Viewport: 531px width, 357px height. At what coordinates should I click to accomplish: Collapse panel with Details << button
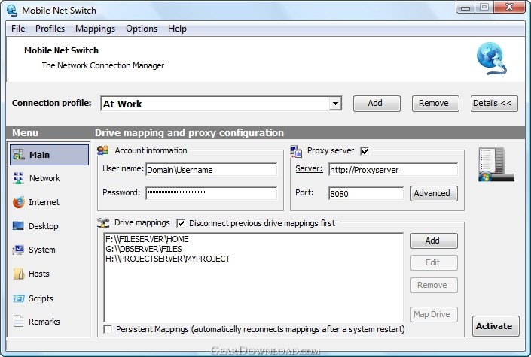pyautogui.click(x=494, y=104)
